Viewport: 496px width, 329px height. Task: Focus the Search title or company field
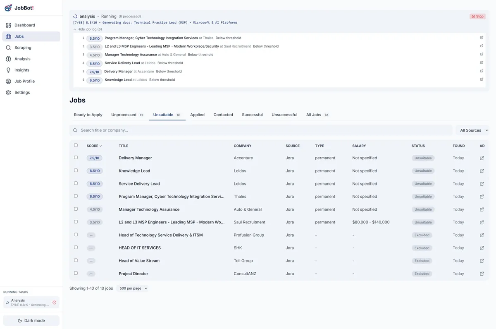(x=261, y=130)
